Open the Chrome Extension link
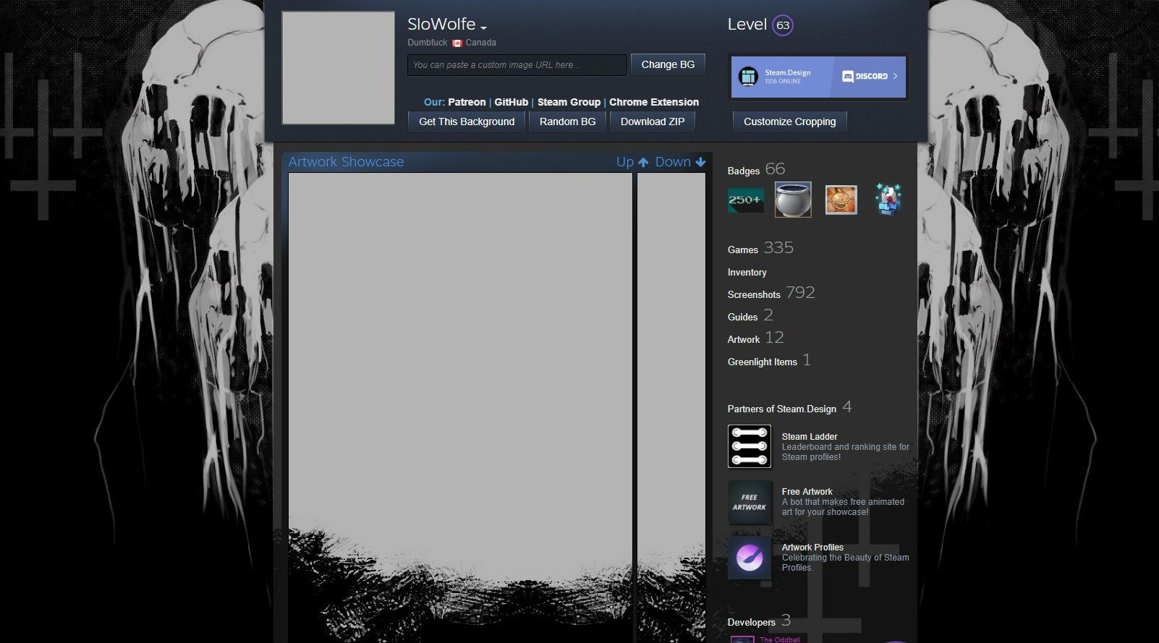The width and height of the screenshot is (1159, 643). 653,102
